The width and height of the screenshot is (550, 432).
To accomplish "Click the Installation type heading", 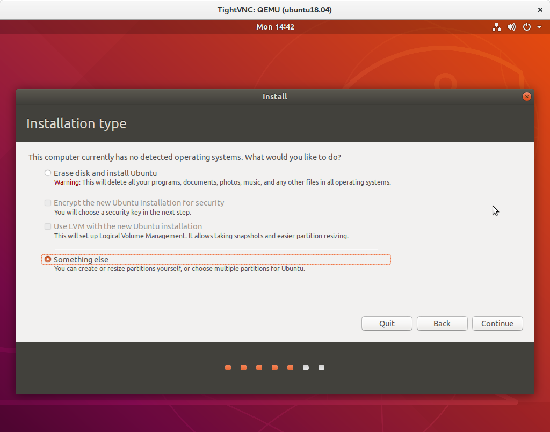I will (x=76, y=123).
